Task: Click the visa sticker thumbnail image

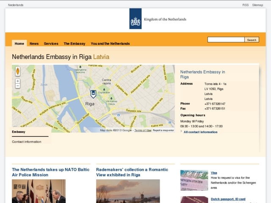Action: [194, 180]
